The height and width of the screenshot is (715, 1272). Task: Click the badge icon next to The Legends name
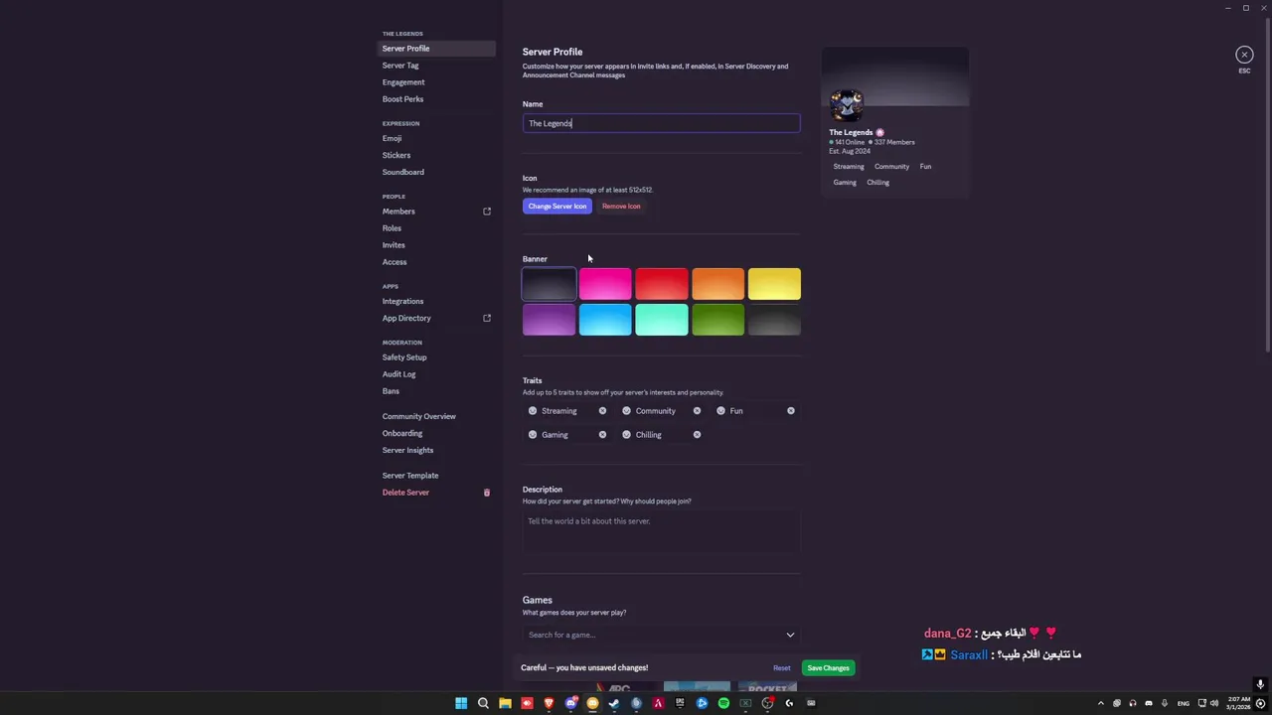879,132
